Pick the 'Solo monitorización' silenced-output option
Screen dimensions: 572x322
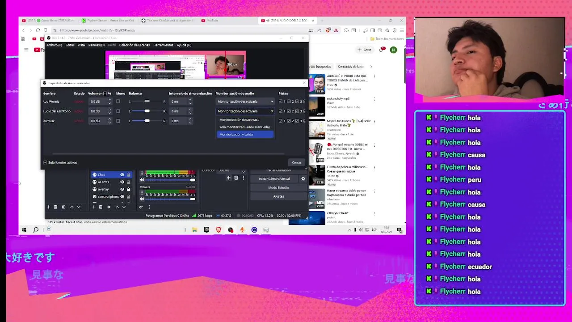pyautogui.click(x=245, y=127)
